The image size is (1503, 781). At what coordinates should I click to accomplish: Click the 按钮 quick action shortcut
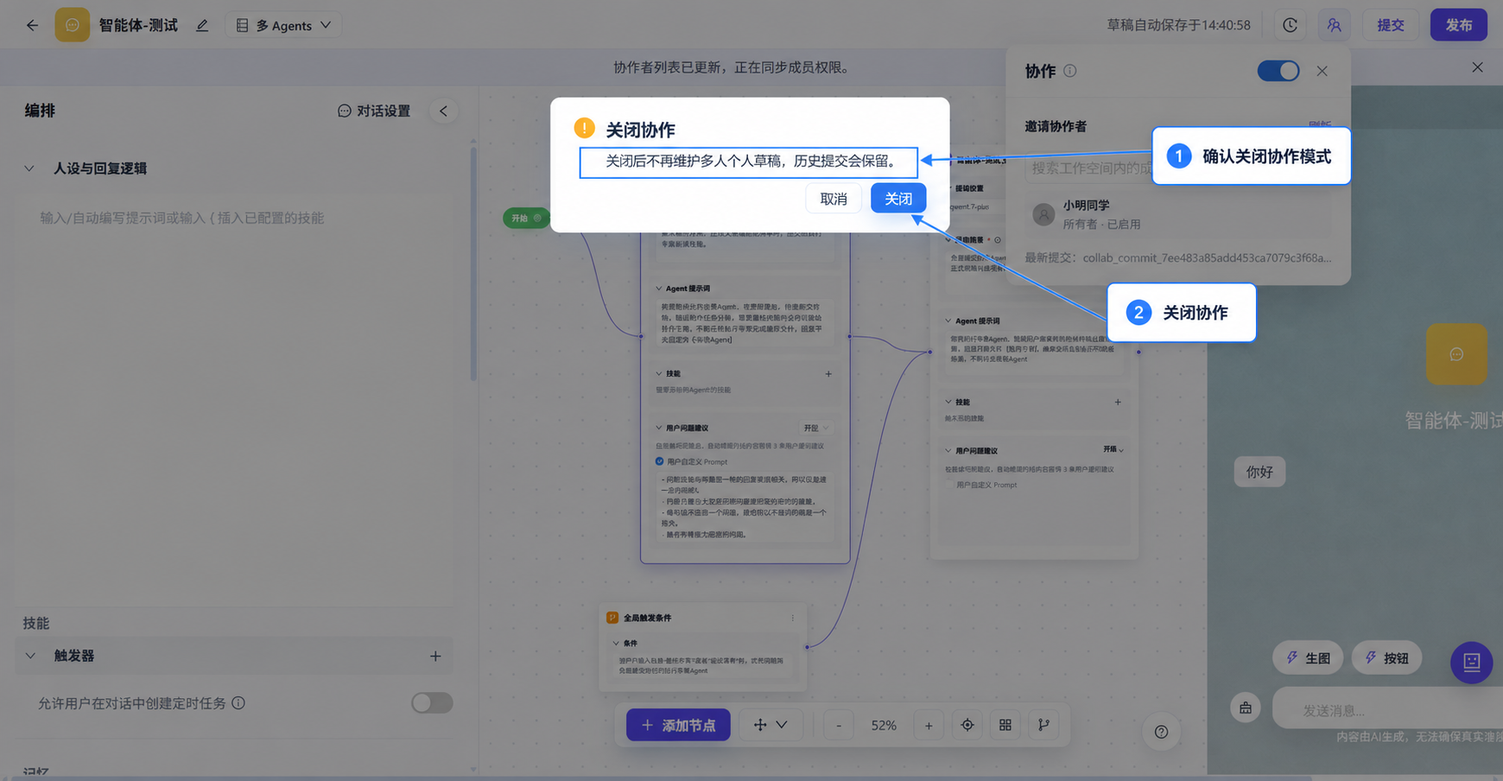[1386, 657]
